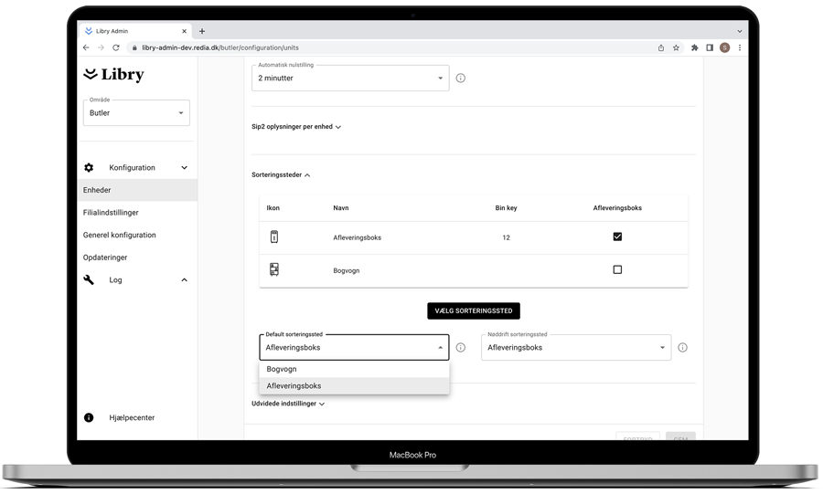Click the Hjælpecenter info icon

(x=89, y=418)
